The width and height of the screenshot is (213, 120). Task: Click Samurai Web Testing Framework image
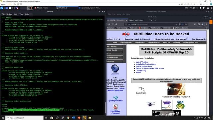point(176,89)
